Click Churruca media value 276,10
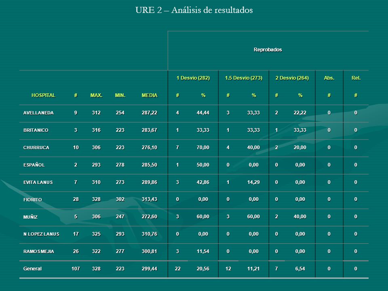The image size is (388, 291). [150, 148]
